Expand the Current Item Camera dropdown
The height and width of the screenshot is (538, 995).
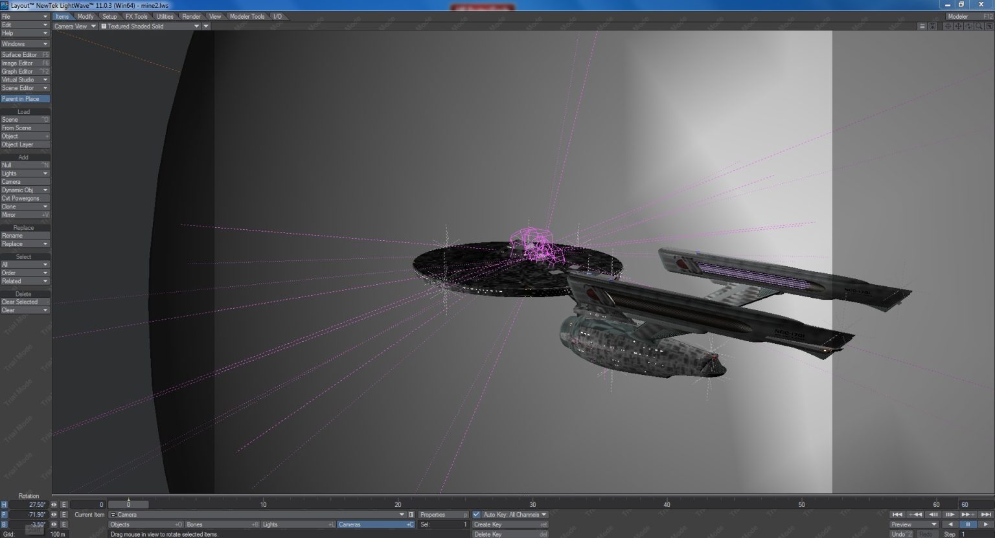(x=402, y=515)
